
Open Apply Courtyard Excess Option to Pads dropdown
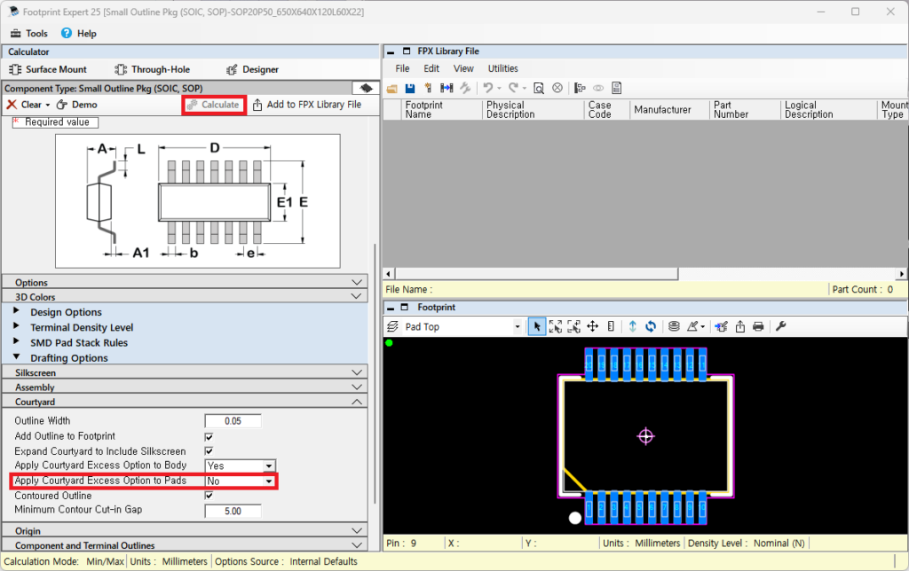coord(268,481)
